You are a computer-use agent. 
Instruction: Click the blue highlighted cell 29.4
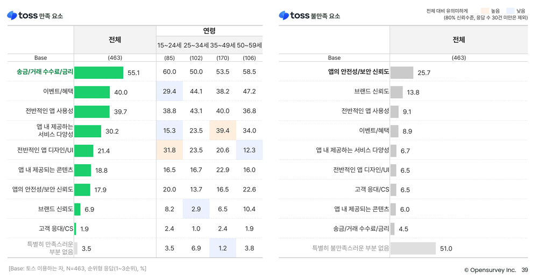click(169, 92)
